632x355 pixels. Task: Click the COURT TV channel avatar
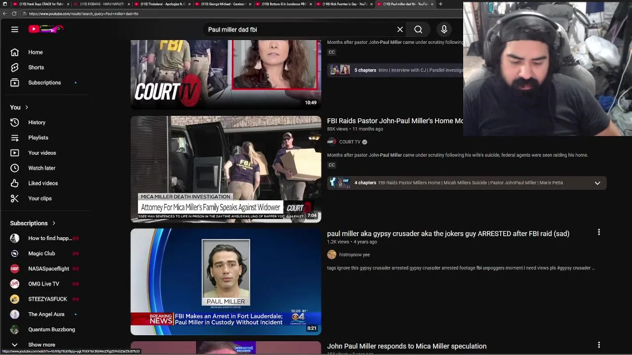[331, 142]
